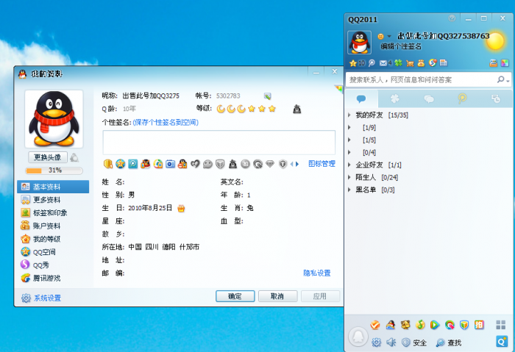Image resolution: width=515 pixels, height=352 pixels.
Task: Switch to the group chats tab
Action: [429, 98]
